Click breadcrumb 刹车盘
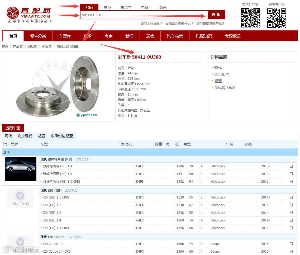Viewport: 300px width, 255px height. point(47,46)
